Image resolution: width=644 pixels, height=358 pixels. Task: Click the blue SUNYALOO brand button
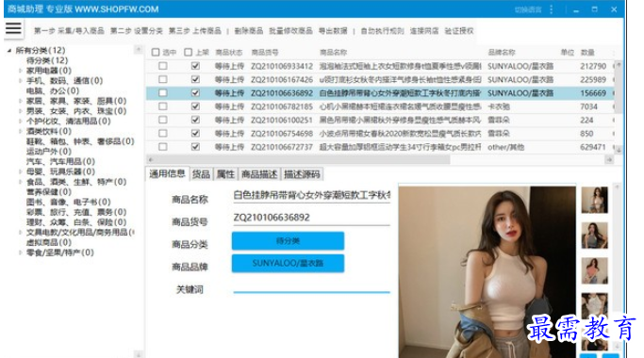coord(288,264)
